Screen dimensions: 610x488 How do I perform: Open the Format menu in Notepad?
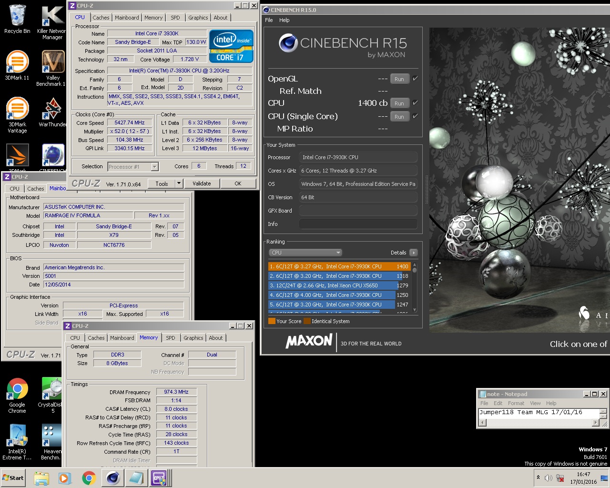pos(516,403)
